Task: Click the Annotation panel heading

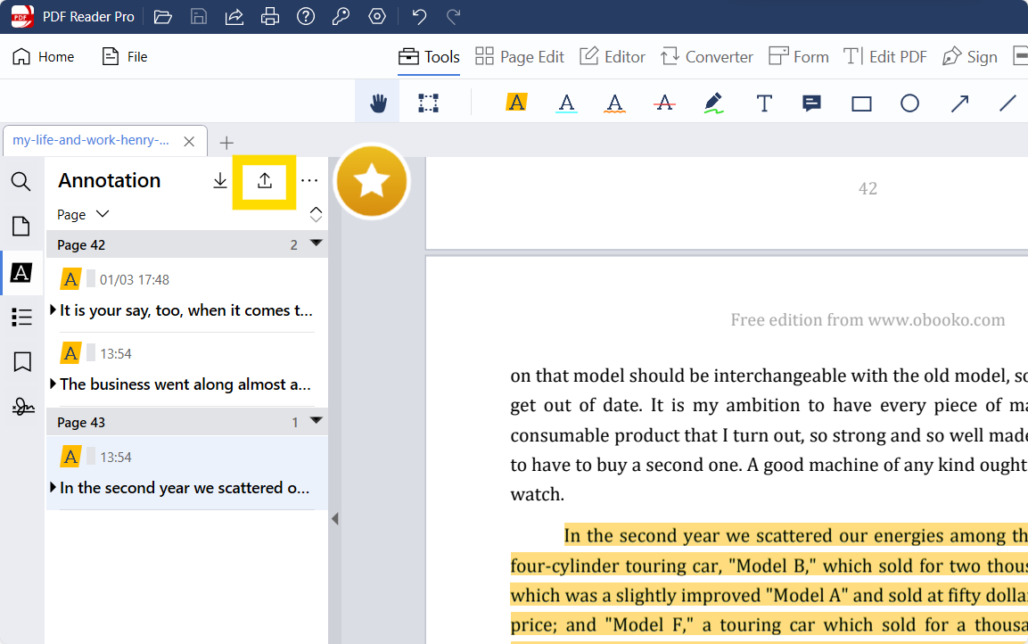Action: tap(110, 180)
